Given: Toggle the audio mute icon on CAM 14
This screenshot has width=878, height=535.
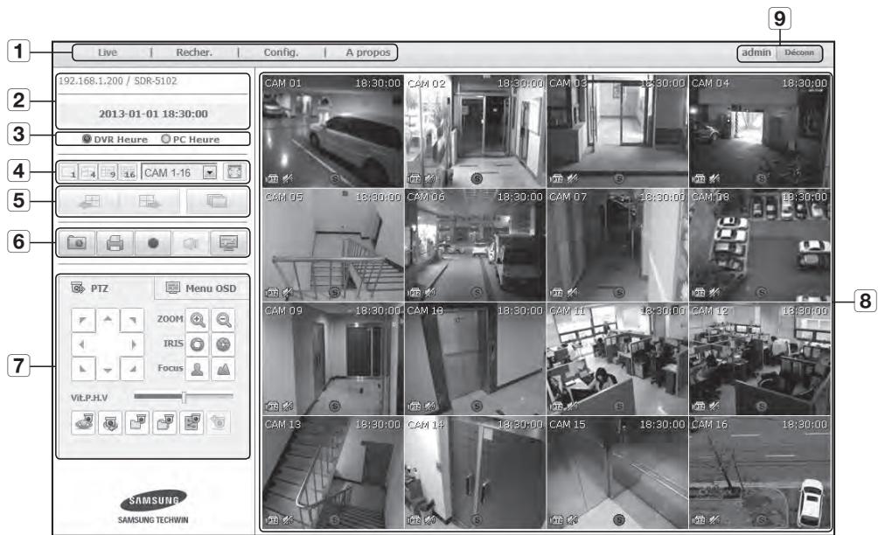Looking at the screenshot, I should (x=429, y=520).
